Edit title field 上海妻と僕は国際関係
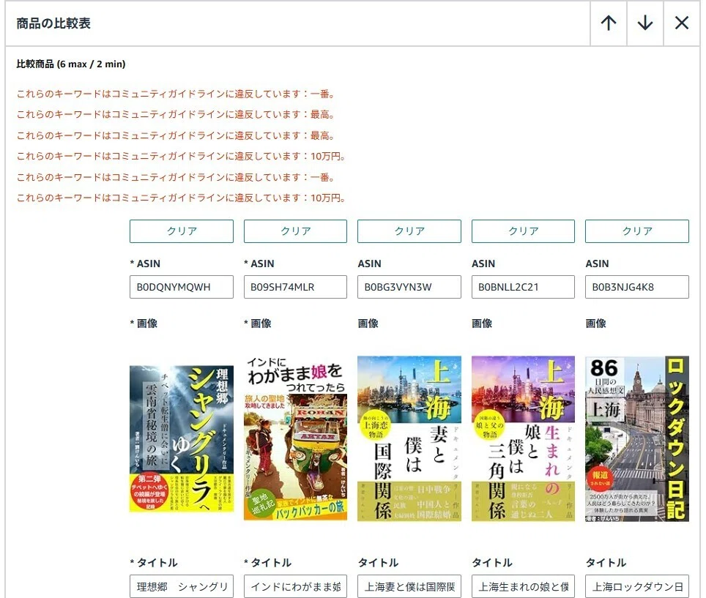Image resolution: width=706 pixels, height=598 pixels. coord(409,586)
